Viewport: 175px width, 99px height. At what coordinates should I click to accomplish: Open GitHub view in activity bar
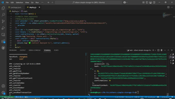(3, 48)
